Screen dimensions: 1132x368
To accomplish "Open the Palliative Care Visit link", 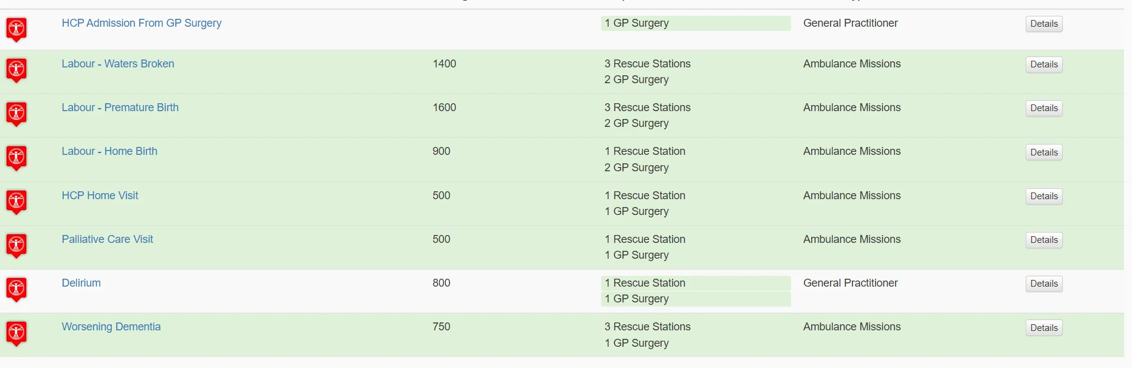I will [x=108, y=239].
